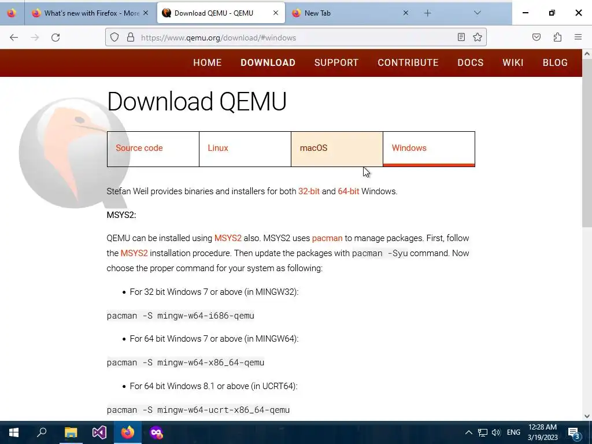Open DOWNLOAD in the QEMU navigation

click(x=268, y=62)
